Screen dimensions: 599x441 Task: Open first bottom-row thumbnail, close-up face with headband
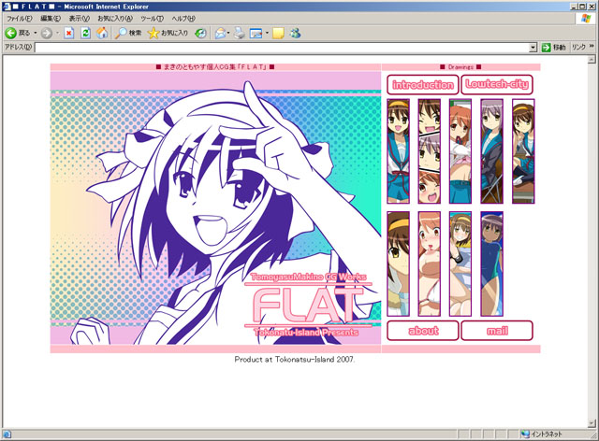pyautogui.click(x=398, y=264)
